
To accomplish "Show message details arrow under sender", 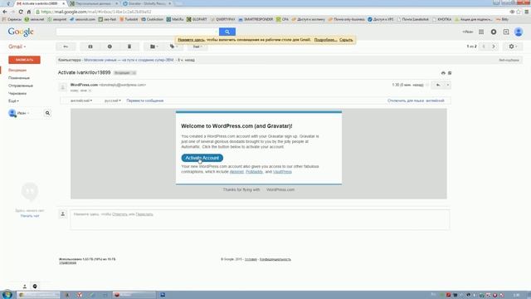I will point(90,91).
